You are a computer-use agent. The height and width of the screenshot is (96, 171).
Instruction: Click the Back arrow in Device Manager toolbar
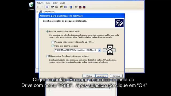[x=38, y=7]
